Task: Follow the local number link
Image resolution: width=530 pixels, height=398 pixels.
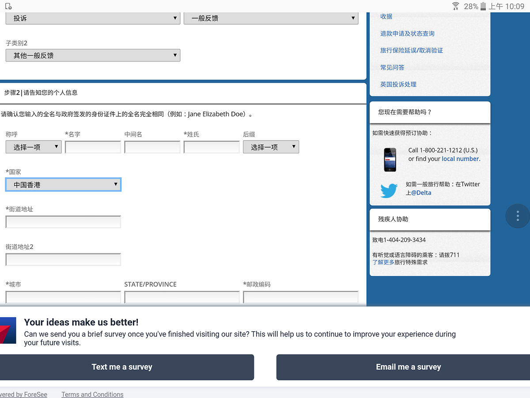Action: (460, 159)
